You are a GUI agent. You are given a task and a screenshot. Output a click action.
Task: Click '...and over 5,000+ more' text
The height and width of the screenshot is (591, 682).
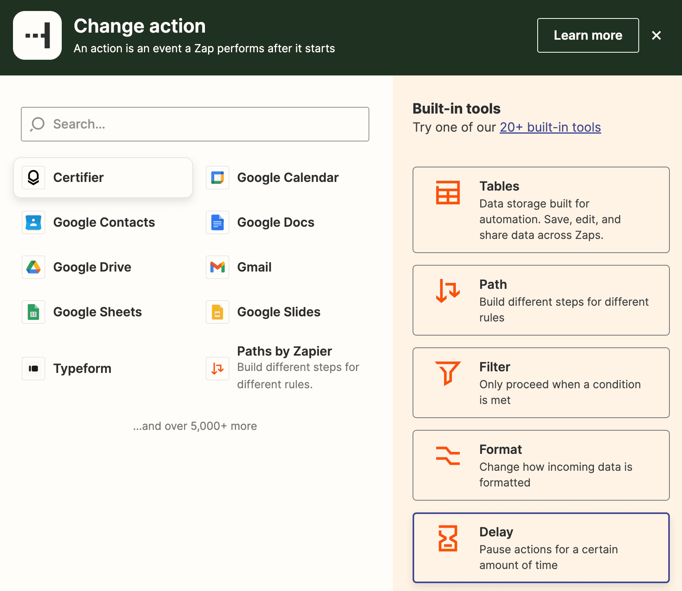pyautogui.click(x=195, y=426)
